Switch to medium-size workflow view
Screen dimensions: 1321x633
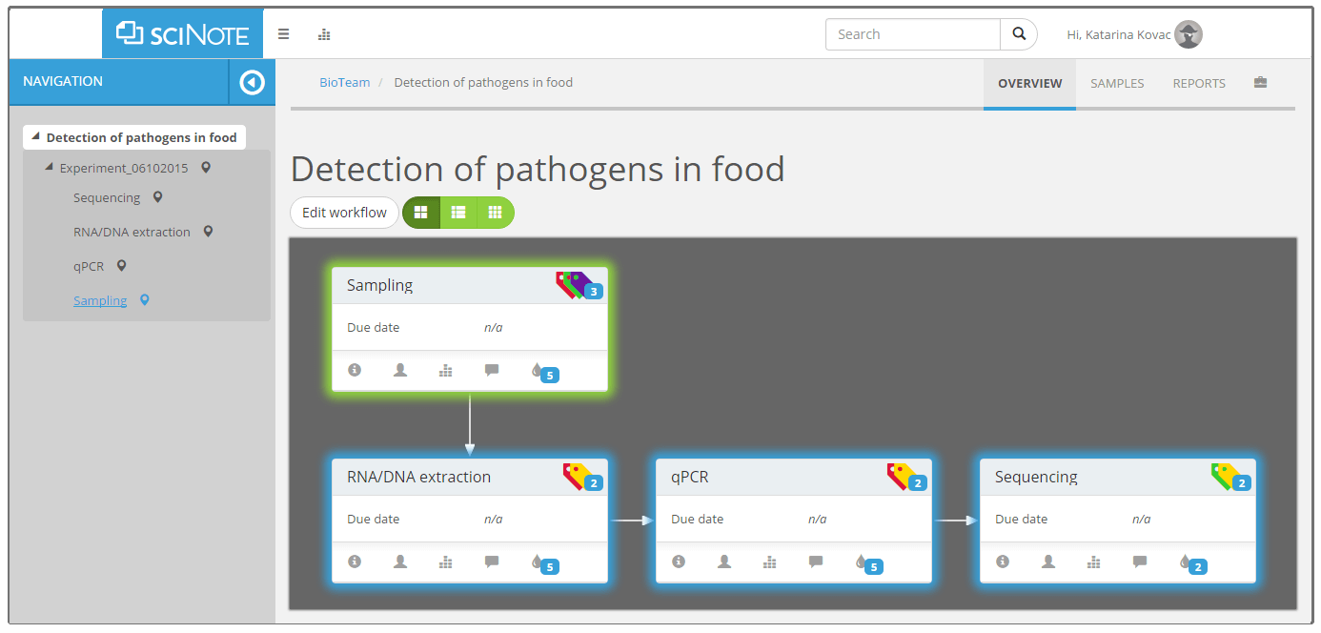tap(458, 213)
